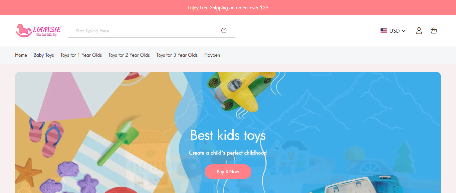Select Toys for 2 Year Olds
The width and height of the screenshot is (456, 193).
click(x=129, y=55)
